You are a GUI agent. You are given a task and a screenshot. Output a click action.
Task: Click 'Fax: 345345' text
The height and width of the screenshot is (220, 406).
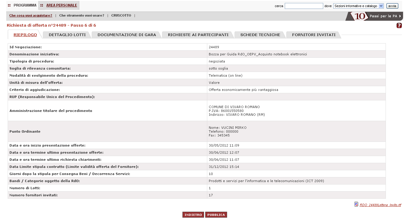[x=219, y=135]
